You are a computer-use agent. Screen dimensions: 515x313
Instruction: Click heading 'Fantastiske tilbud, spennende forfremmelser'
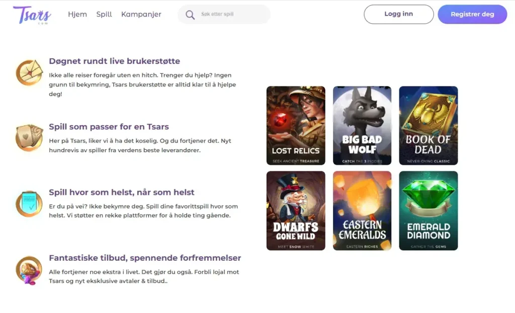coord(145,258)
